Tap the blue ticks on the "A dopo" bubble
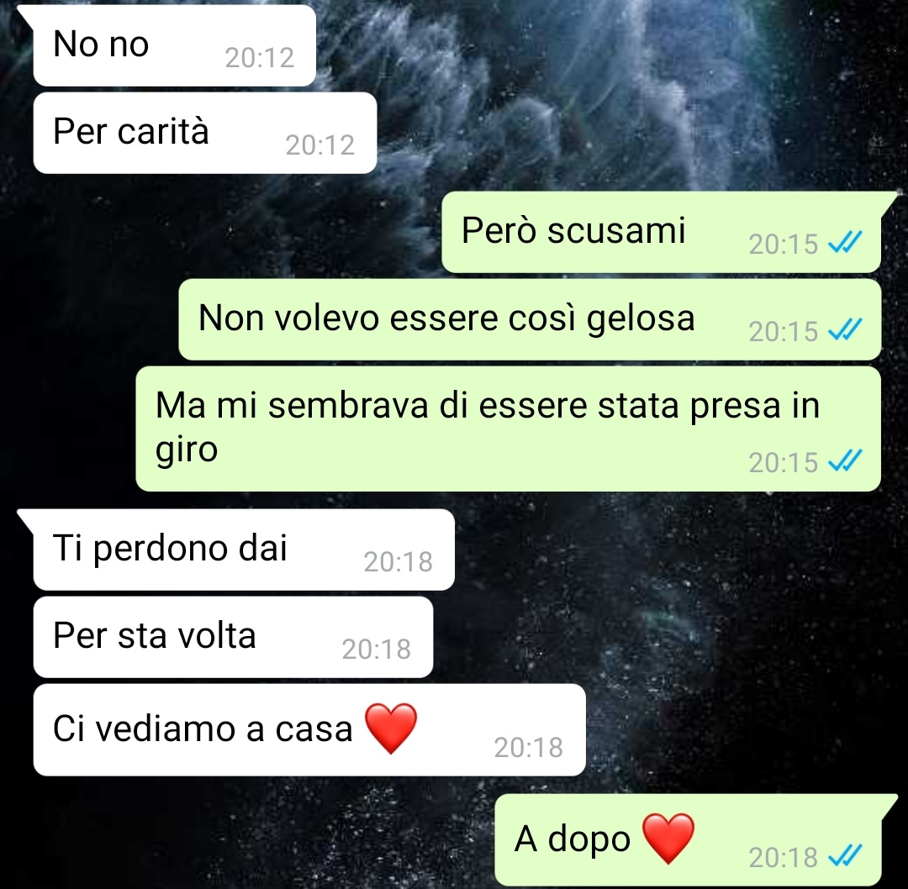This screenshot has height=889, width=908. (x=846, y=855)
